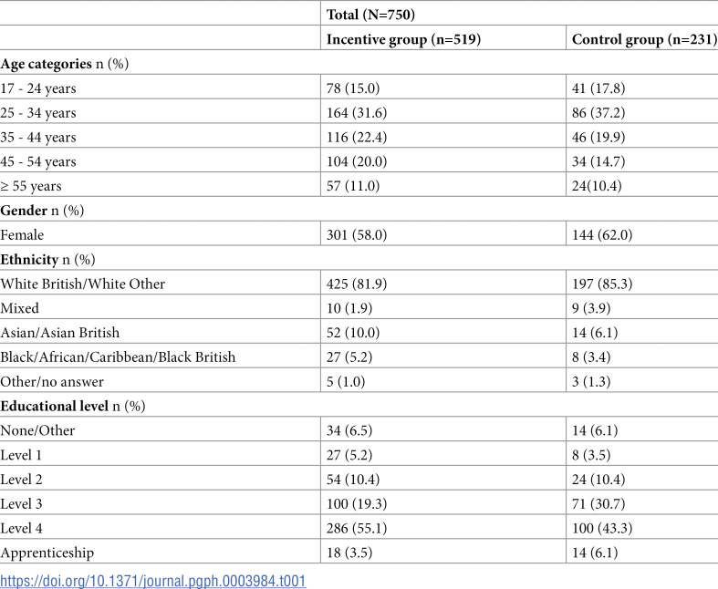Select the Control group (n=231) column header

(644, 39)
